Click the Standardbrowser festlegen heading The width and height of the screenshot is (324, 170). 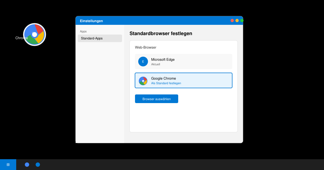(161, 33)
